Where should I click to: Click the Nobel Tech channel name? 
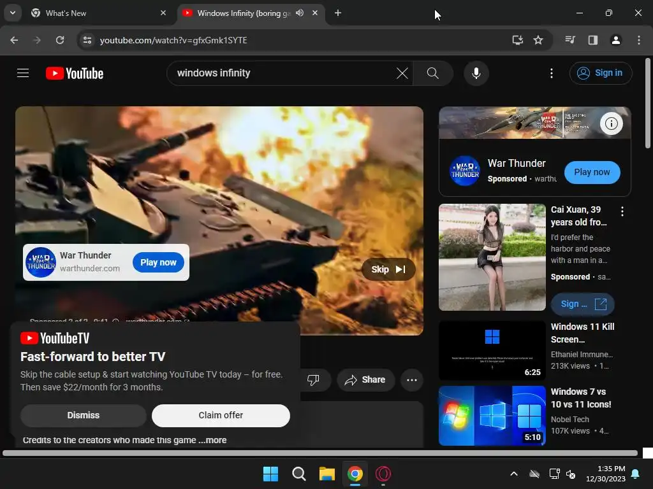tap(569, 420)
